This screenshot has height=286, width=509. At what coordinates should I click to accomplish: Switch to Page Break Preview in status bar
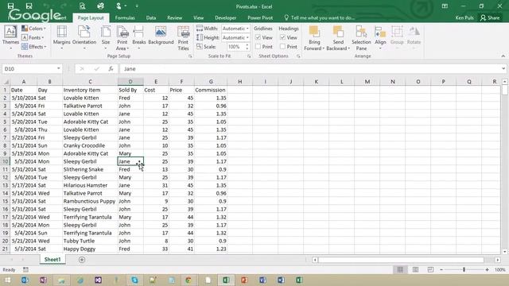(430, 270)
